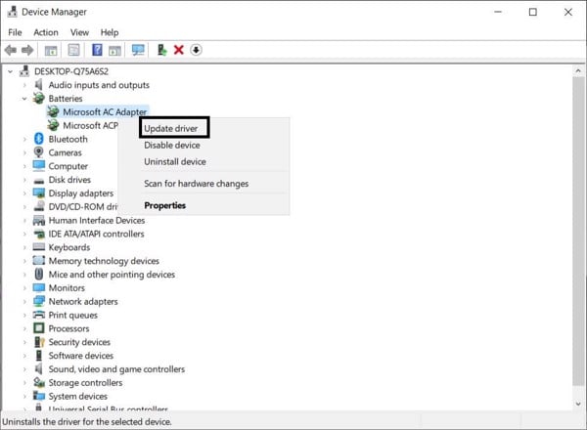This screenshot has width=587, height=430.
Task: Maximize the Device Manager window
Action: tap(533, 12)
